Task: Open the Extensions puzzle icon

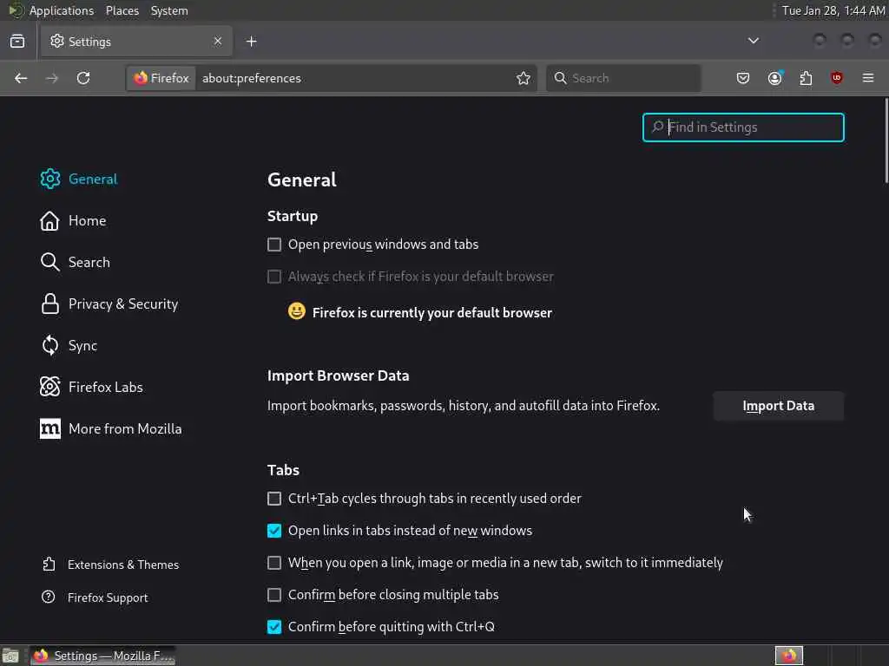Action: click(806, 78)
